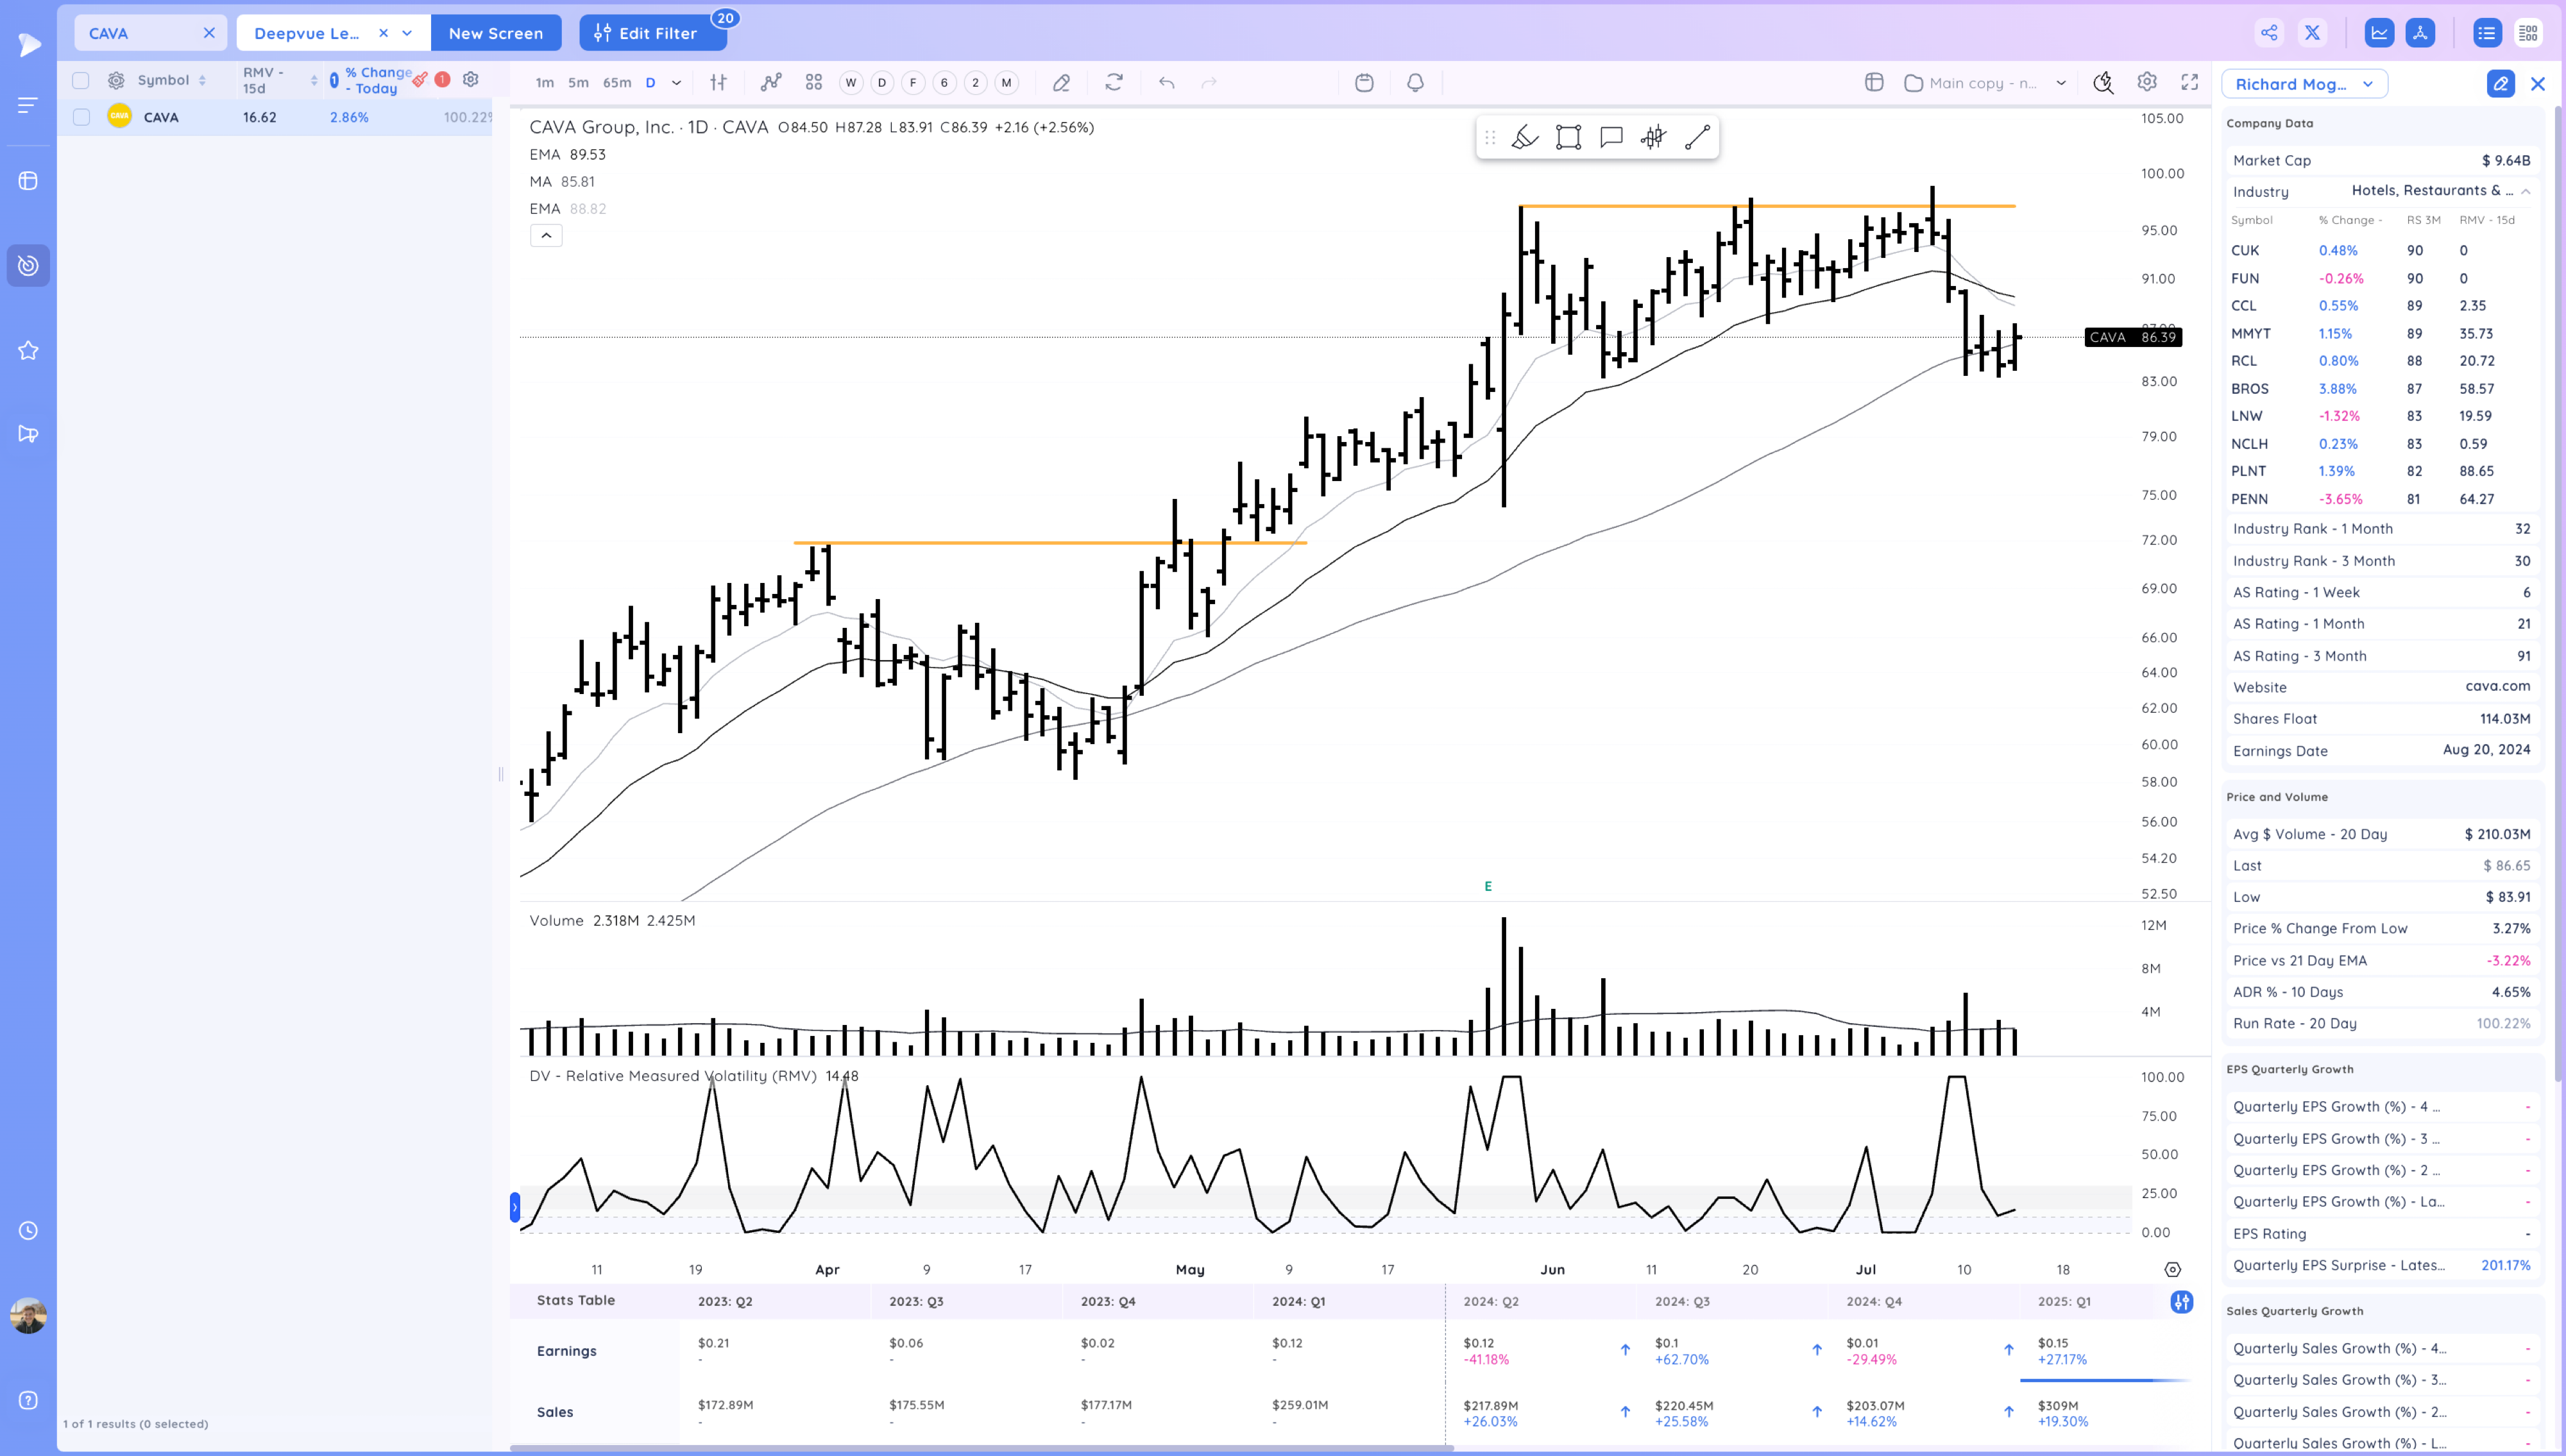Select the trend line drawing tool

click(x=1697, y=137)
